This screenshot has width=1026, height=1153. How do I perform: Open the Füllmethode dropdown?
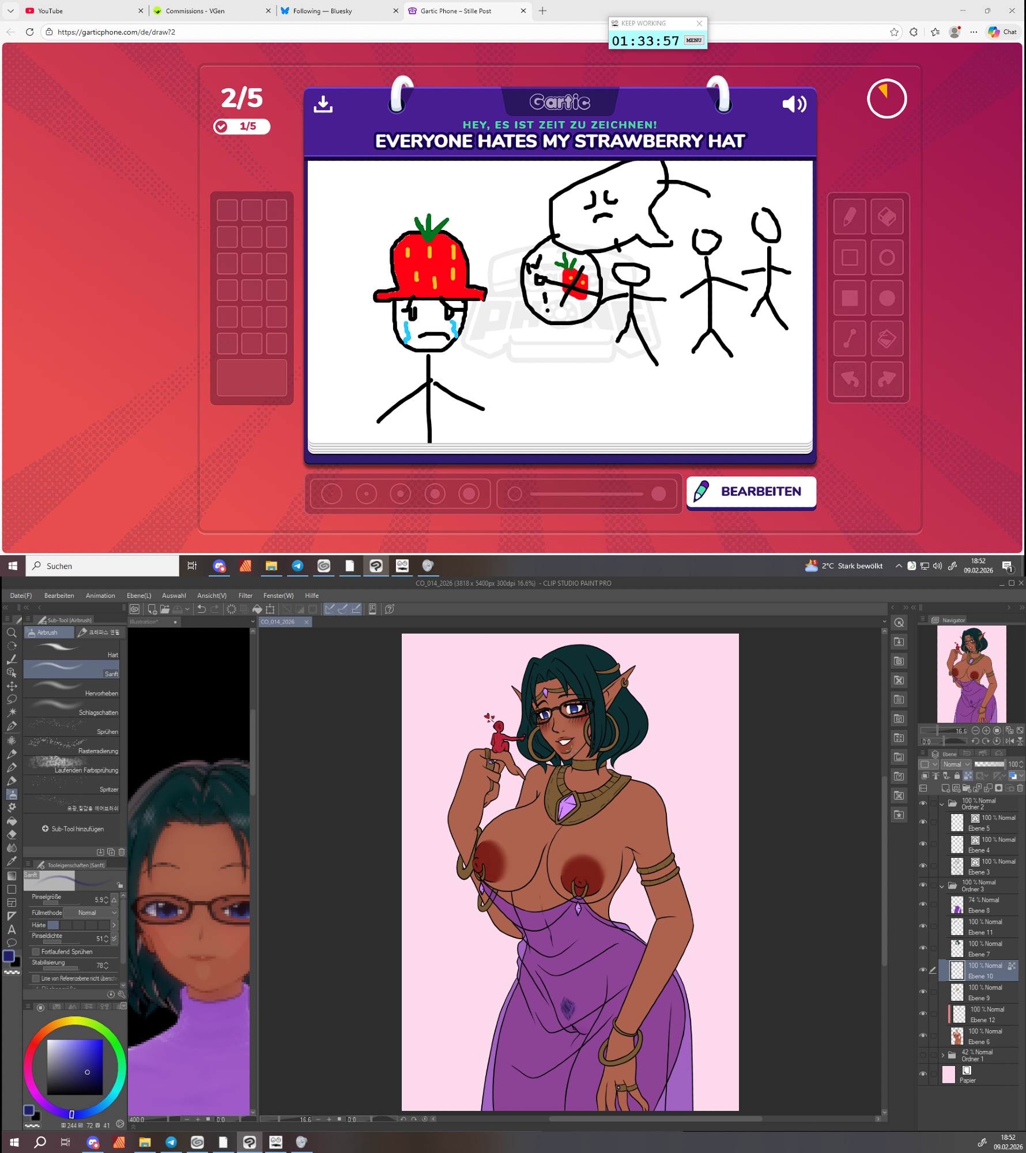[90, 913]
